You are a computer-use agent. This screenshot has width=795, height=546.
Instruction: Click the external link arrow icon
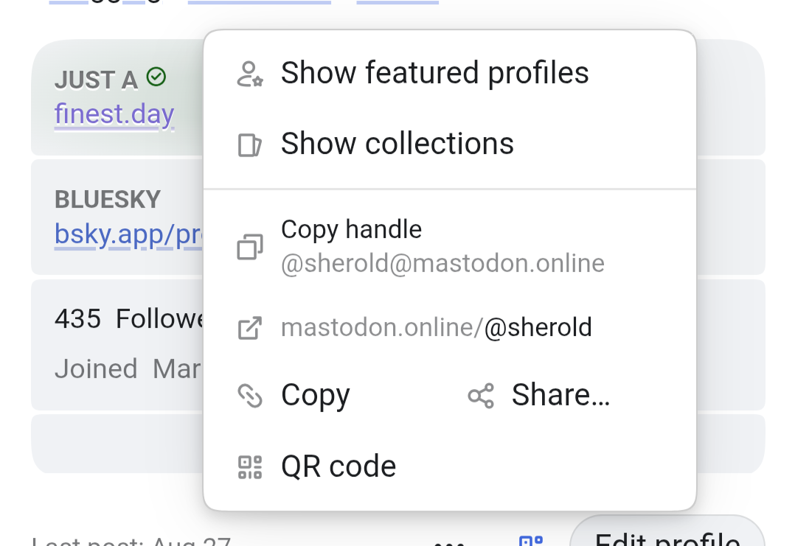[250, 328]
